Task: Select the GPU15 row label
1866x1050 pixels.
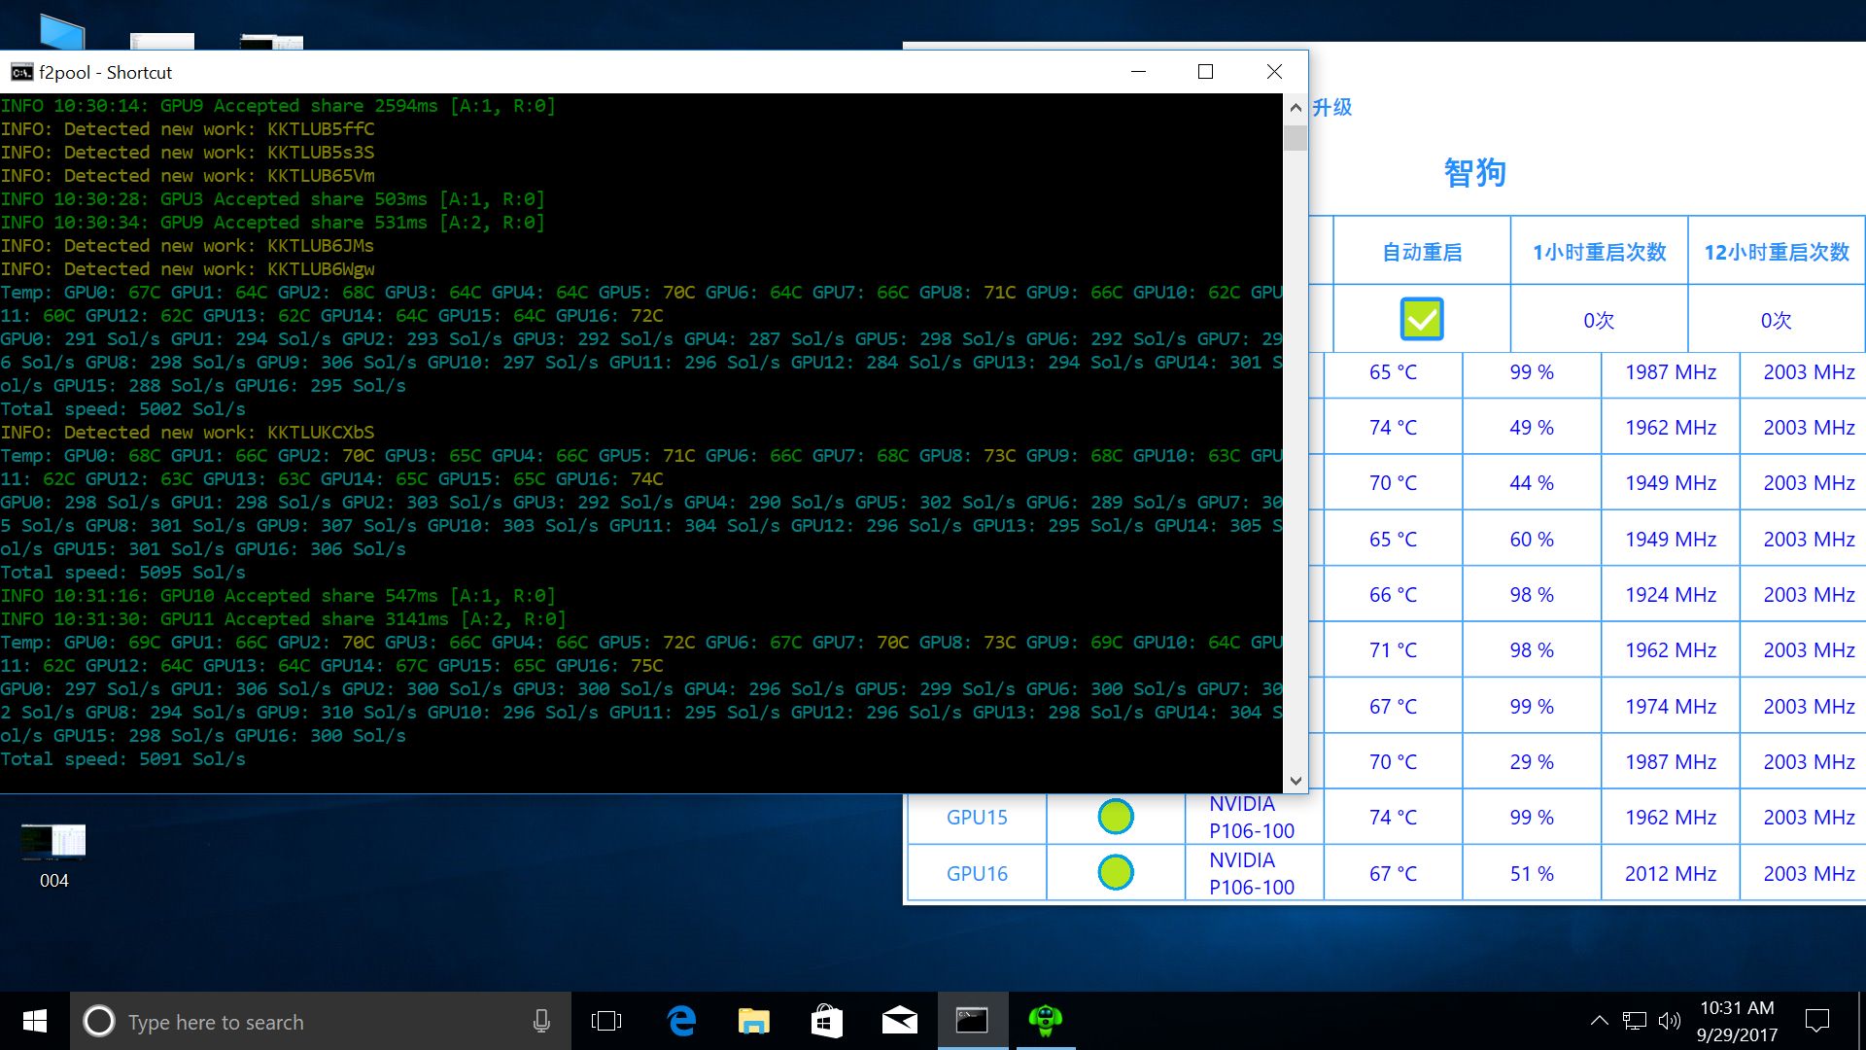Action: click(x=977, y=818)
